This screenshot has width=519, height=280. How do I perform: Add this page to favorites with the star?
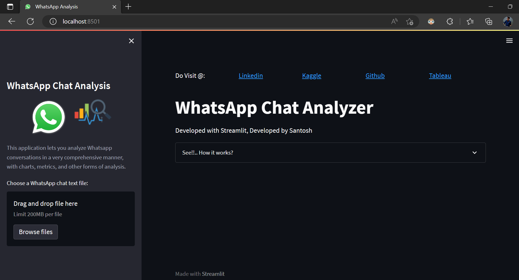pyautogui.click(x=409, y=21)
